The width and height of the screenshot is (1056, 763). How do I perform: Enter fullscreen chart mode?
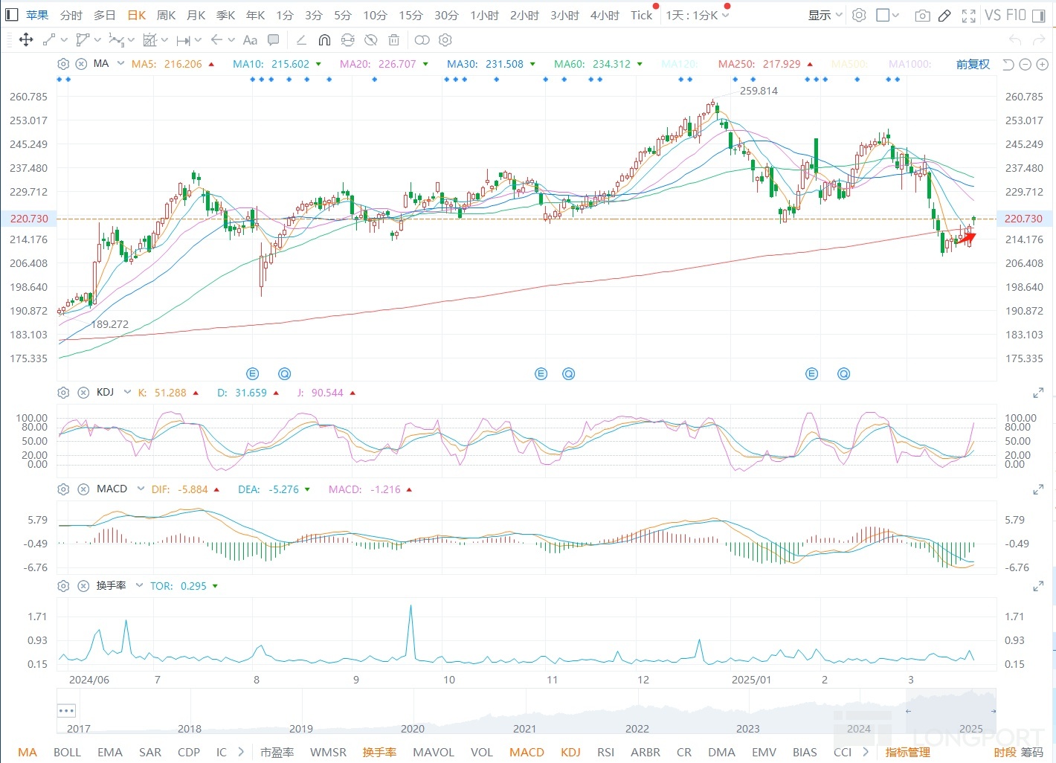point(968,16)
